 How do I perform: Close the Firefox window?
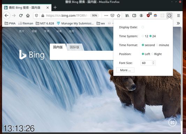(x=180, y=2)
